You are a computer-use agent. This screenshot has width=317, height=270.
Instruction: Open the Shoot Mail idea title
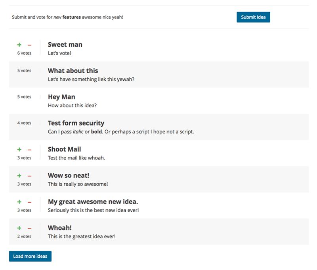tap(64, 149)
